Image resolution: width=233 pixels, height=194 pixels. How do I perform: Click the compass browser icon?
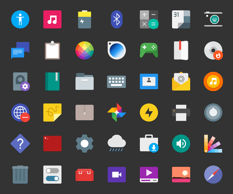pyautogui.click(x=213, y=174)
